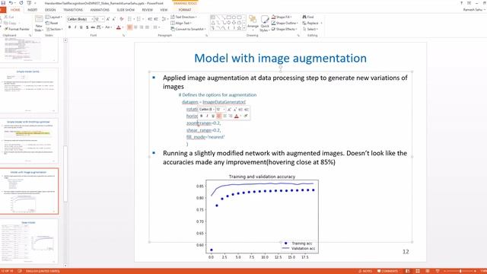Toggle Bold in the ribbon Font group

tap(69, 27)
